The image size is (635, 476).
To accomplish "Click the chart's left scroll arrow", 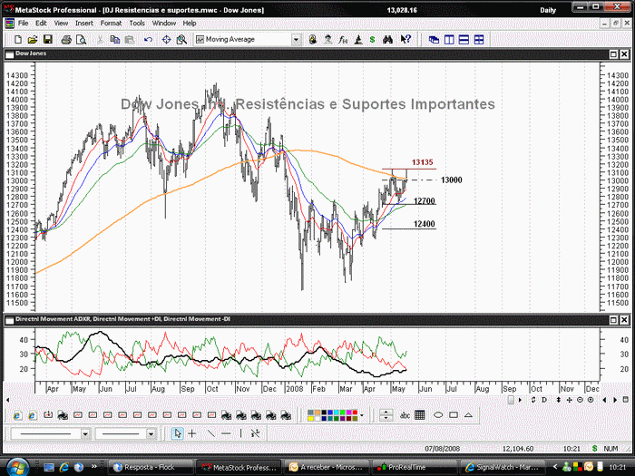I will click(7, 400).
